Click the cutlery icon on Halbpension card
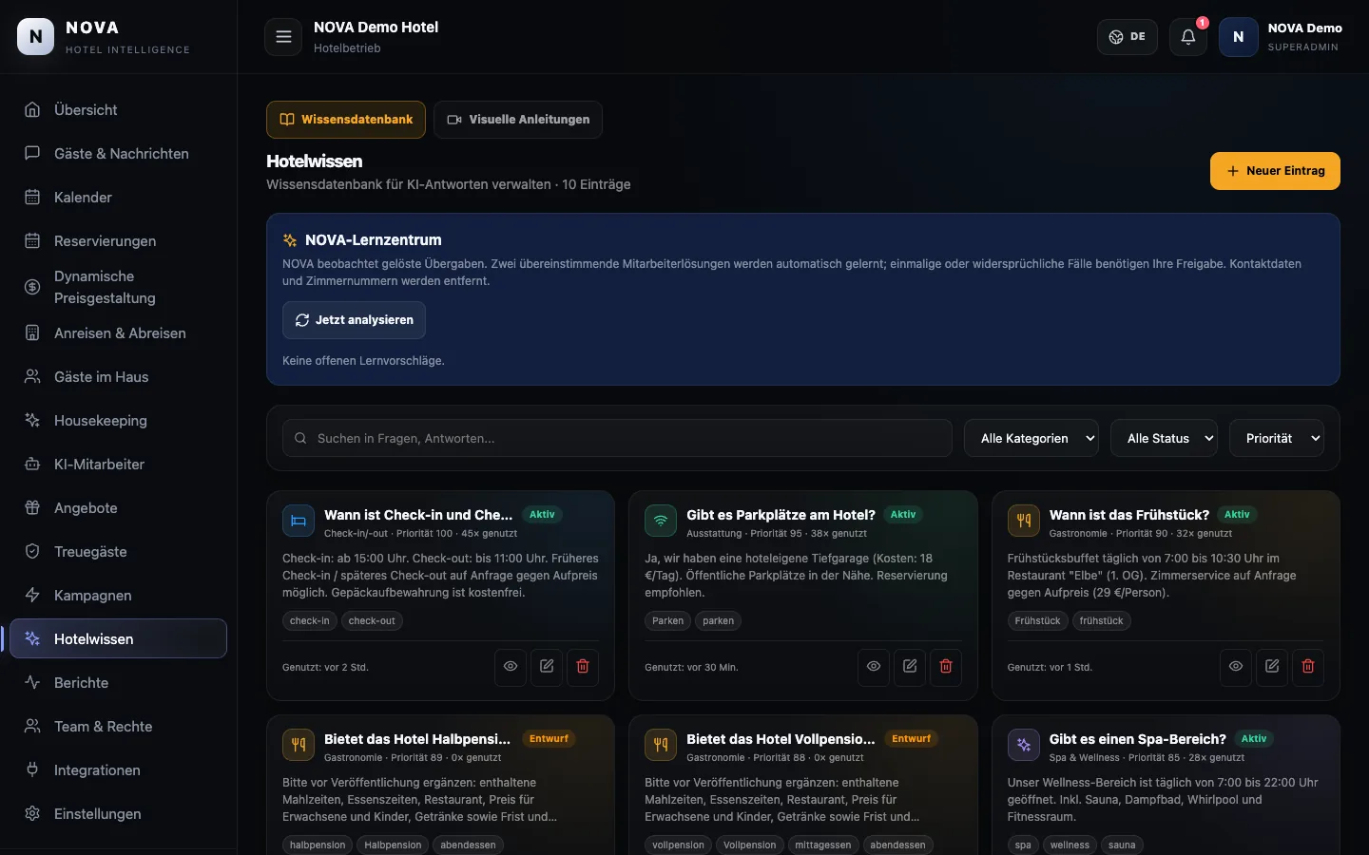 tap(299, 745)
